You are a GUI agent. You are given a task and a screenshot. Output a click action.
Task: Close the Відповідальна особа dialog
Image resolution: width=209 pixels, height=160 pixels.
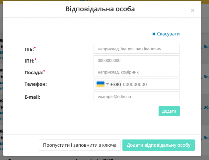[192, 10]
